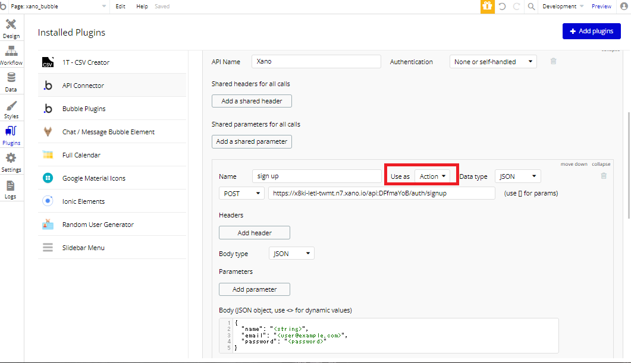Screen dimensions: 631x363
Task: Click the API Name input field
Action: [316, 62]
